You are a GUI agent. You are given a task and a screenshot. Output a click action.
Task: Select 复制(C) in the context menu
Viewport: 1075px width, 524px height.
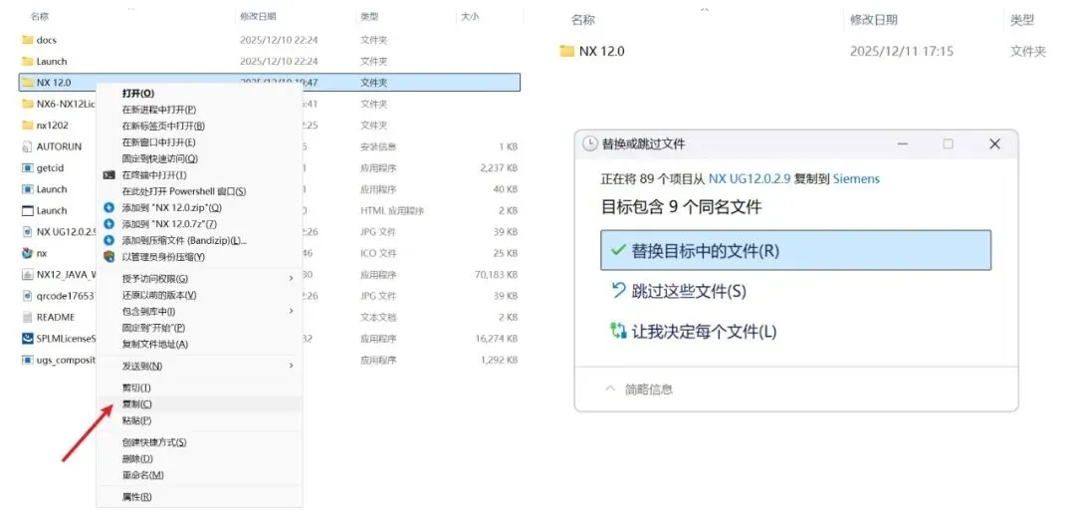(137, 404)
